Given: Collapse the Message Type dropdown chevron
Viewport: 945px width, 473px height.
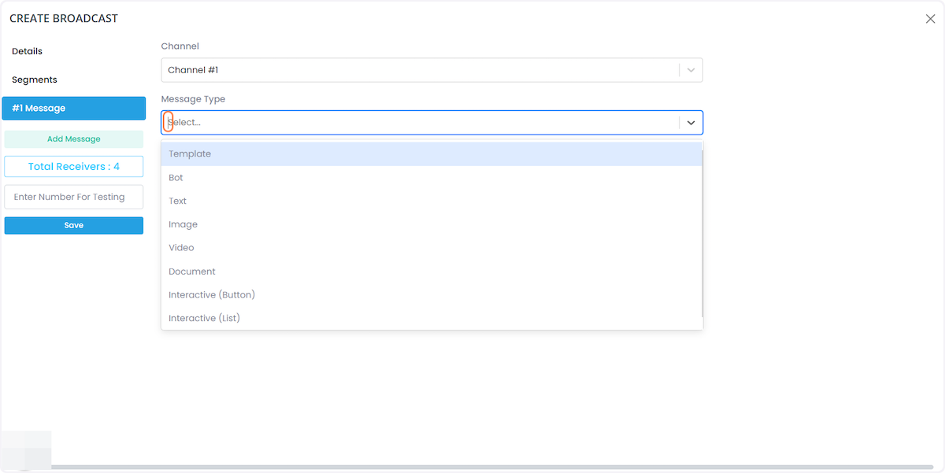Looking at the screenshot, I should coord(691,123).
